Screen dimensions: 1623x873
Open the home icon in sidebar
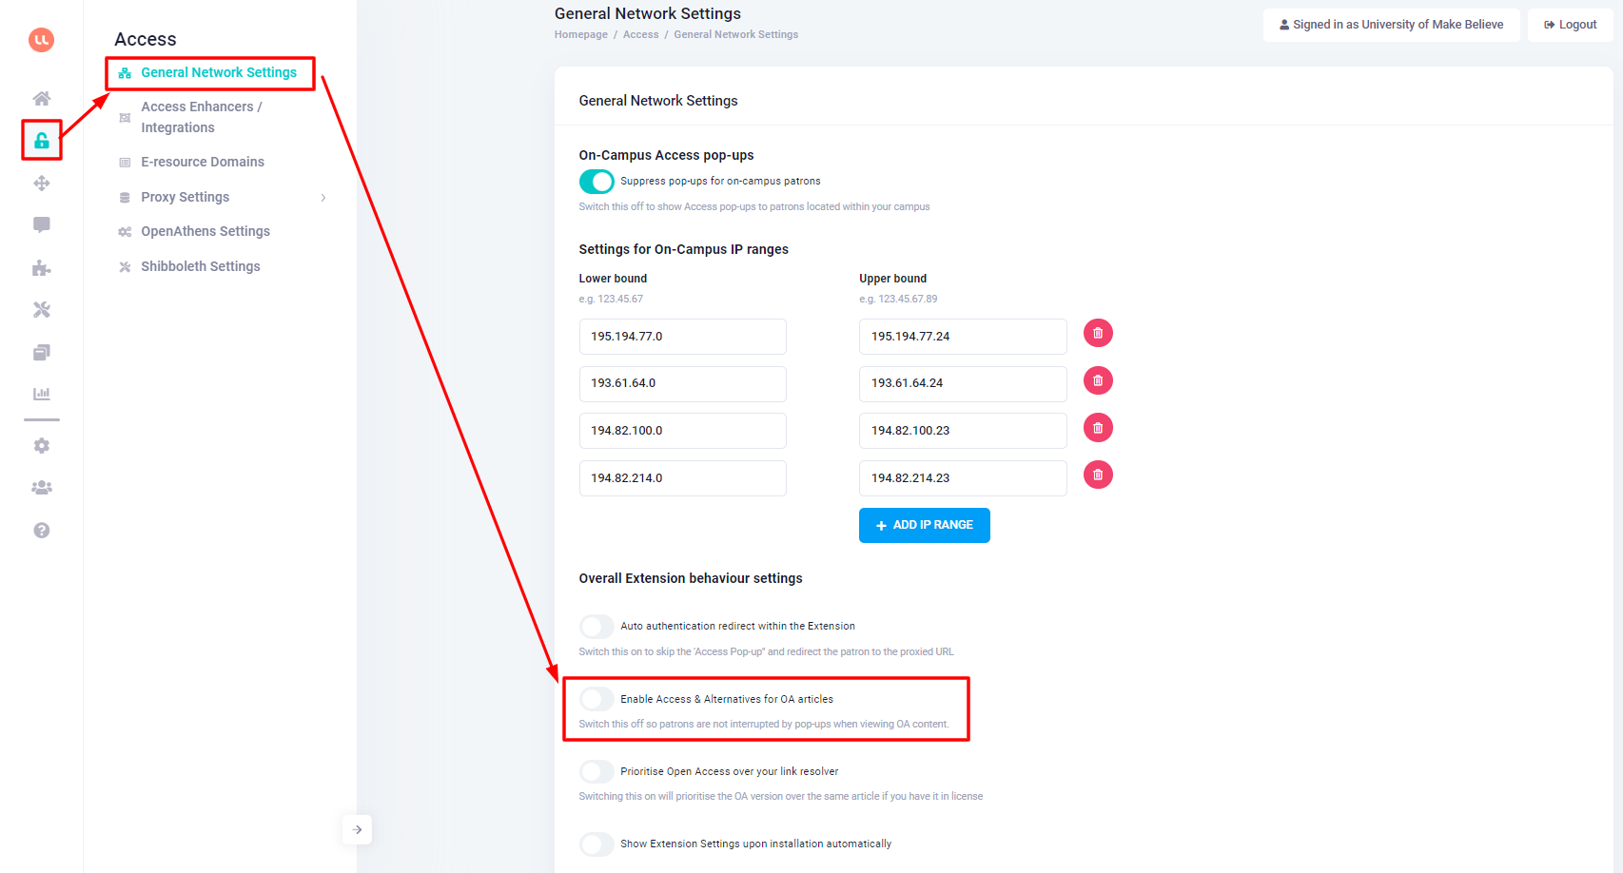[42, 98]
